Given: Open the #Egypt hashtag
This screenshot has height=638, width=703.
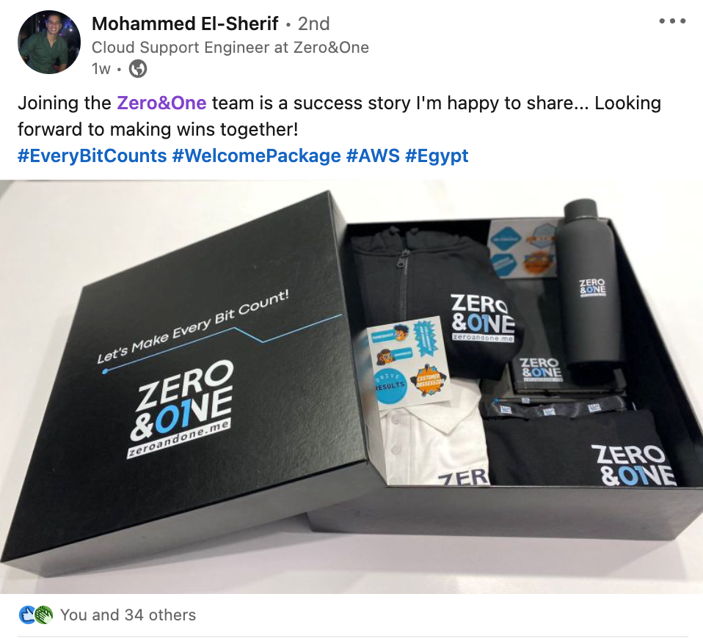Looking at the screenshot, I should pyautogui.click(x=436, y=156).
